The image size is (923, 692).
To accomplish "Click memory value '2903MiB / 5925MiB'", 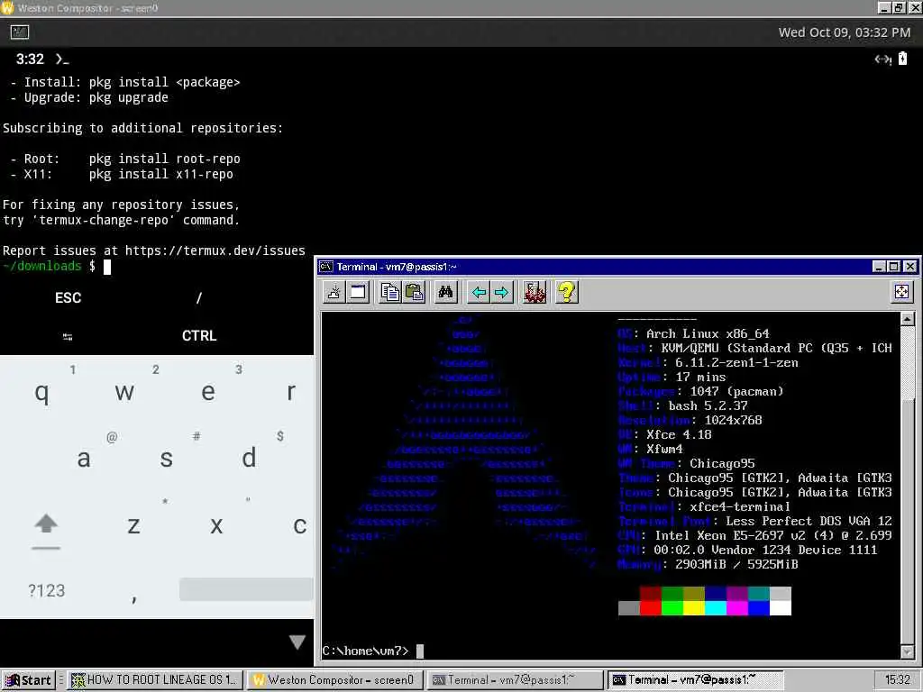I will (x=736, y=564).
